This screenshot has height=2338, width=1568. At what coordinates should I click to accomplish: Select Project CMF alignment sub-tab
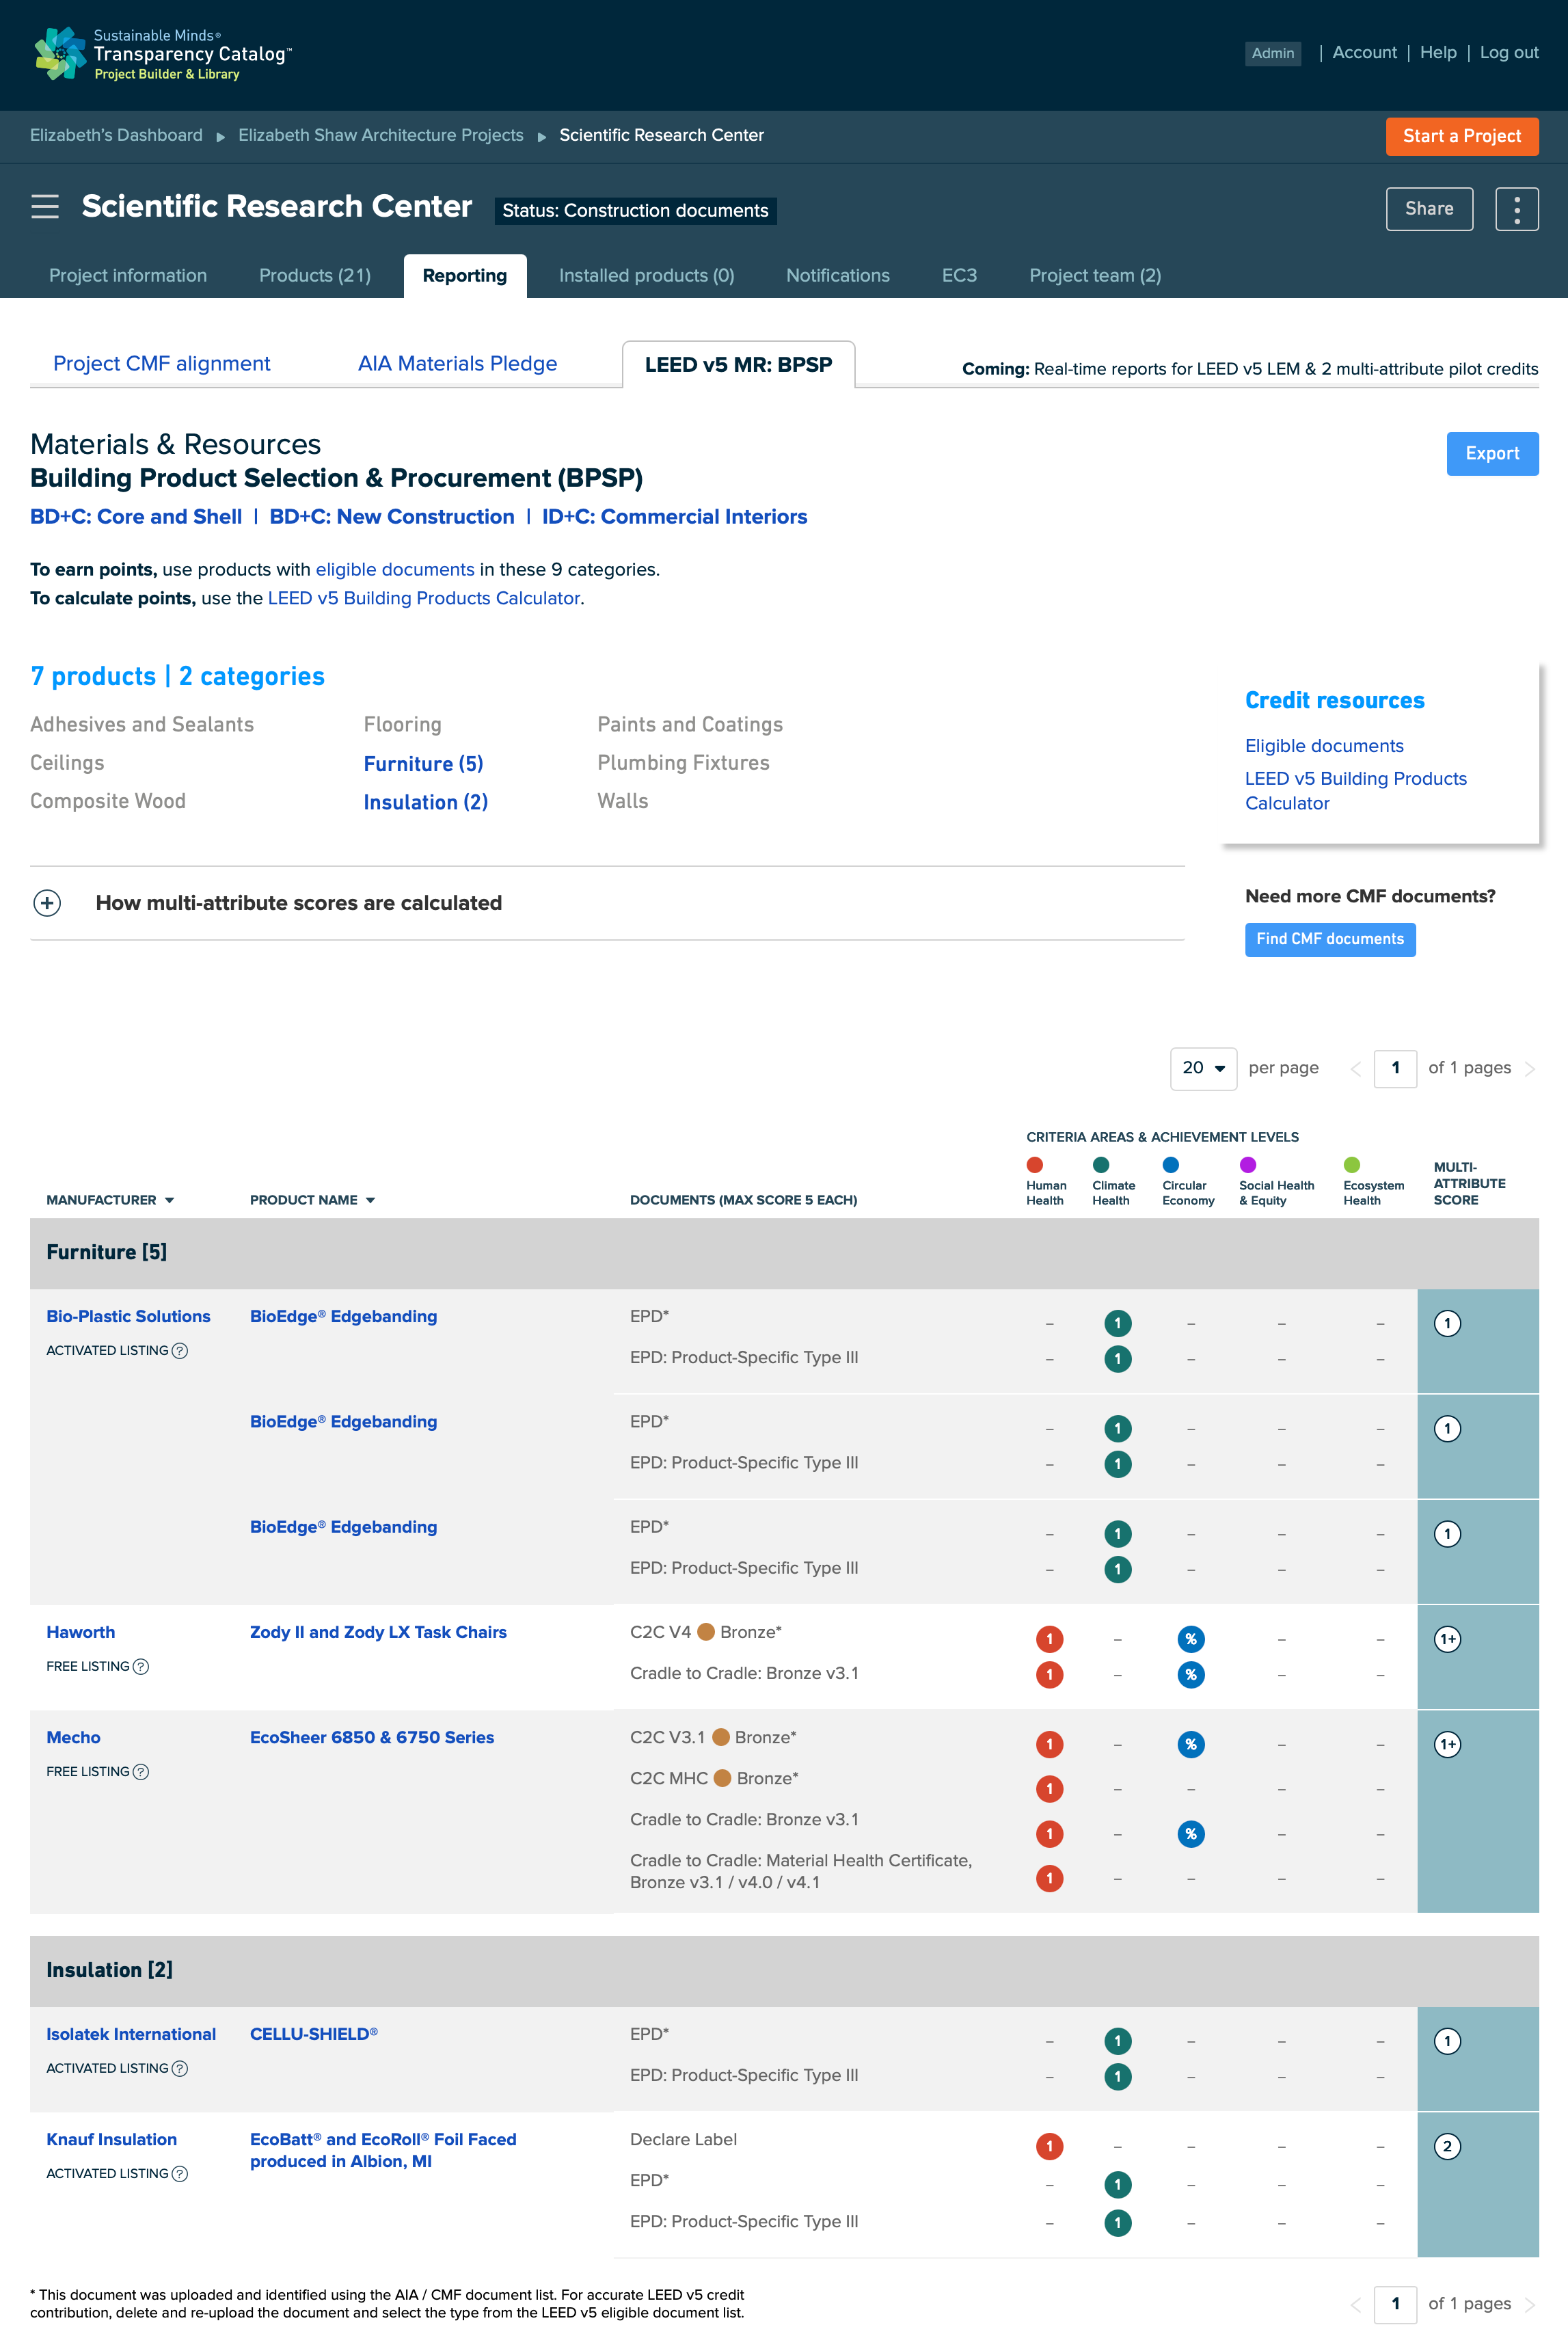click(162, 364)
